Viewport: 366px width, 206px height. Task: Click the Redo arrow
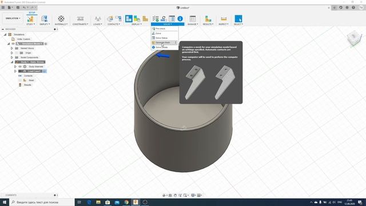32,7
